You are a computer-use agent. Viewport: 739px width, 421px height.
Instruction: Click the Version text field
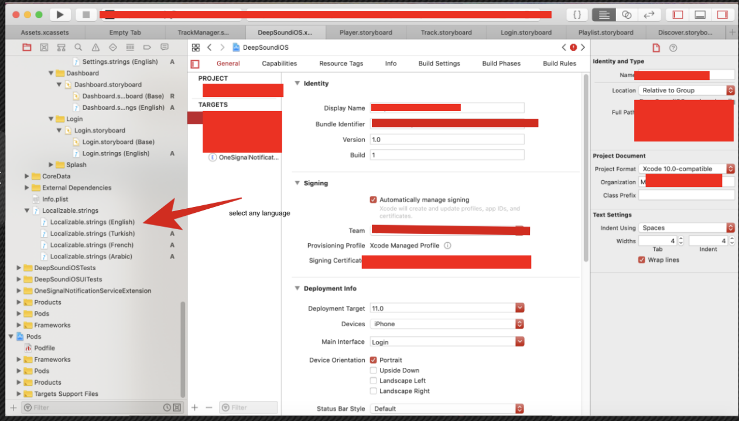click(x=447, y=140)
